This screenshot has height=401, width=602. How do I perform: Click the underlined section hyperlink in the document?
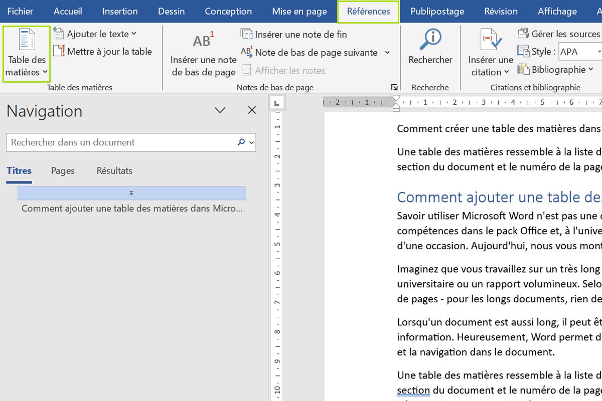point(413,390)
